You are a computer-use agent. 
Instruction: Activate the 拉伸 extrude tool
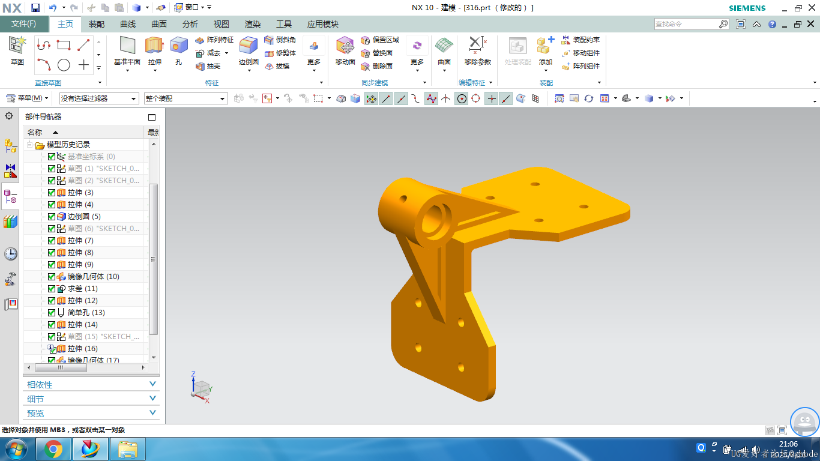click(154, 46)
